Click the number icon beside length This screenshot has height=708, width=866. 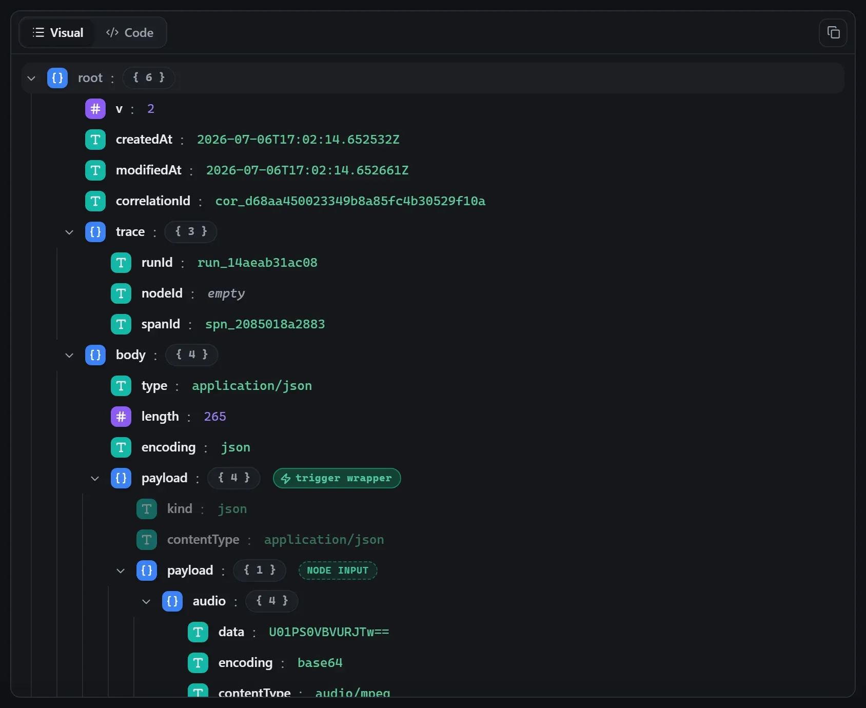click(121, 417)
